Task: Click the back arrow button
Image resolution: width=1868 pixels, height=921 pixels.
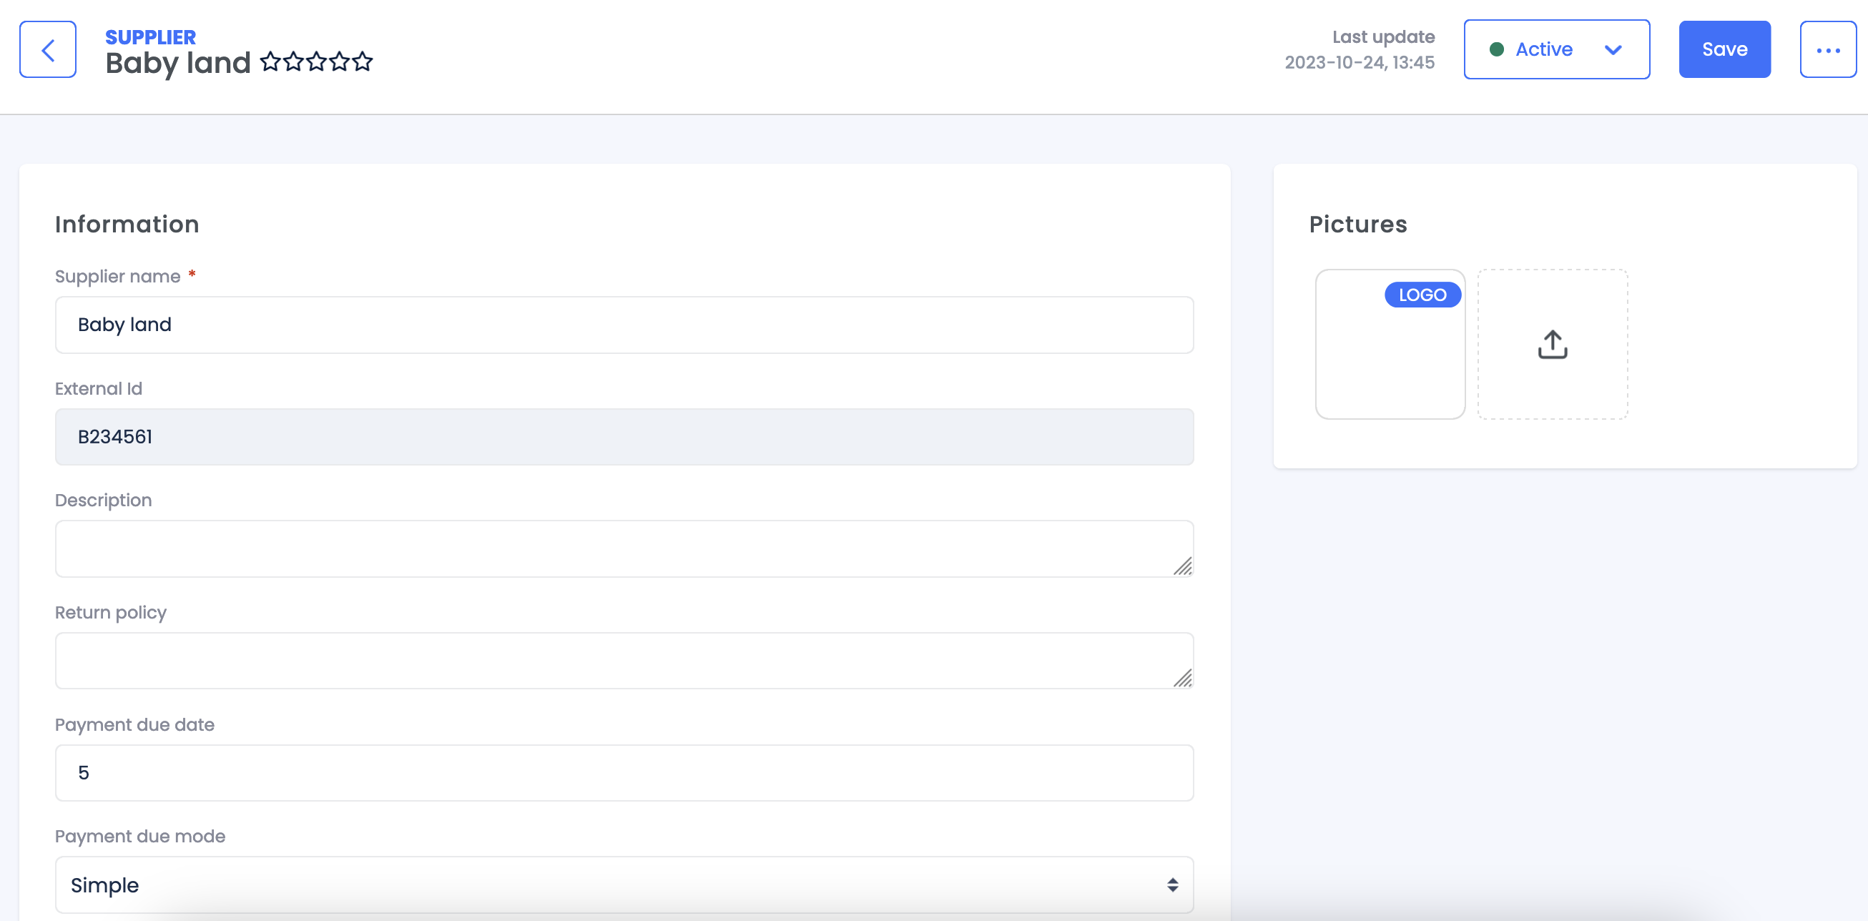Action: pos(48,49)
